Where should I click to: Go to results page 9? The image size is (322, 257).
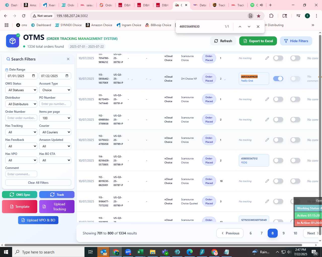[x=284, y=233]
